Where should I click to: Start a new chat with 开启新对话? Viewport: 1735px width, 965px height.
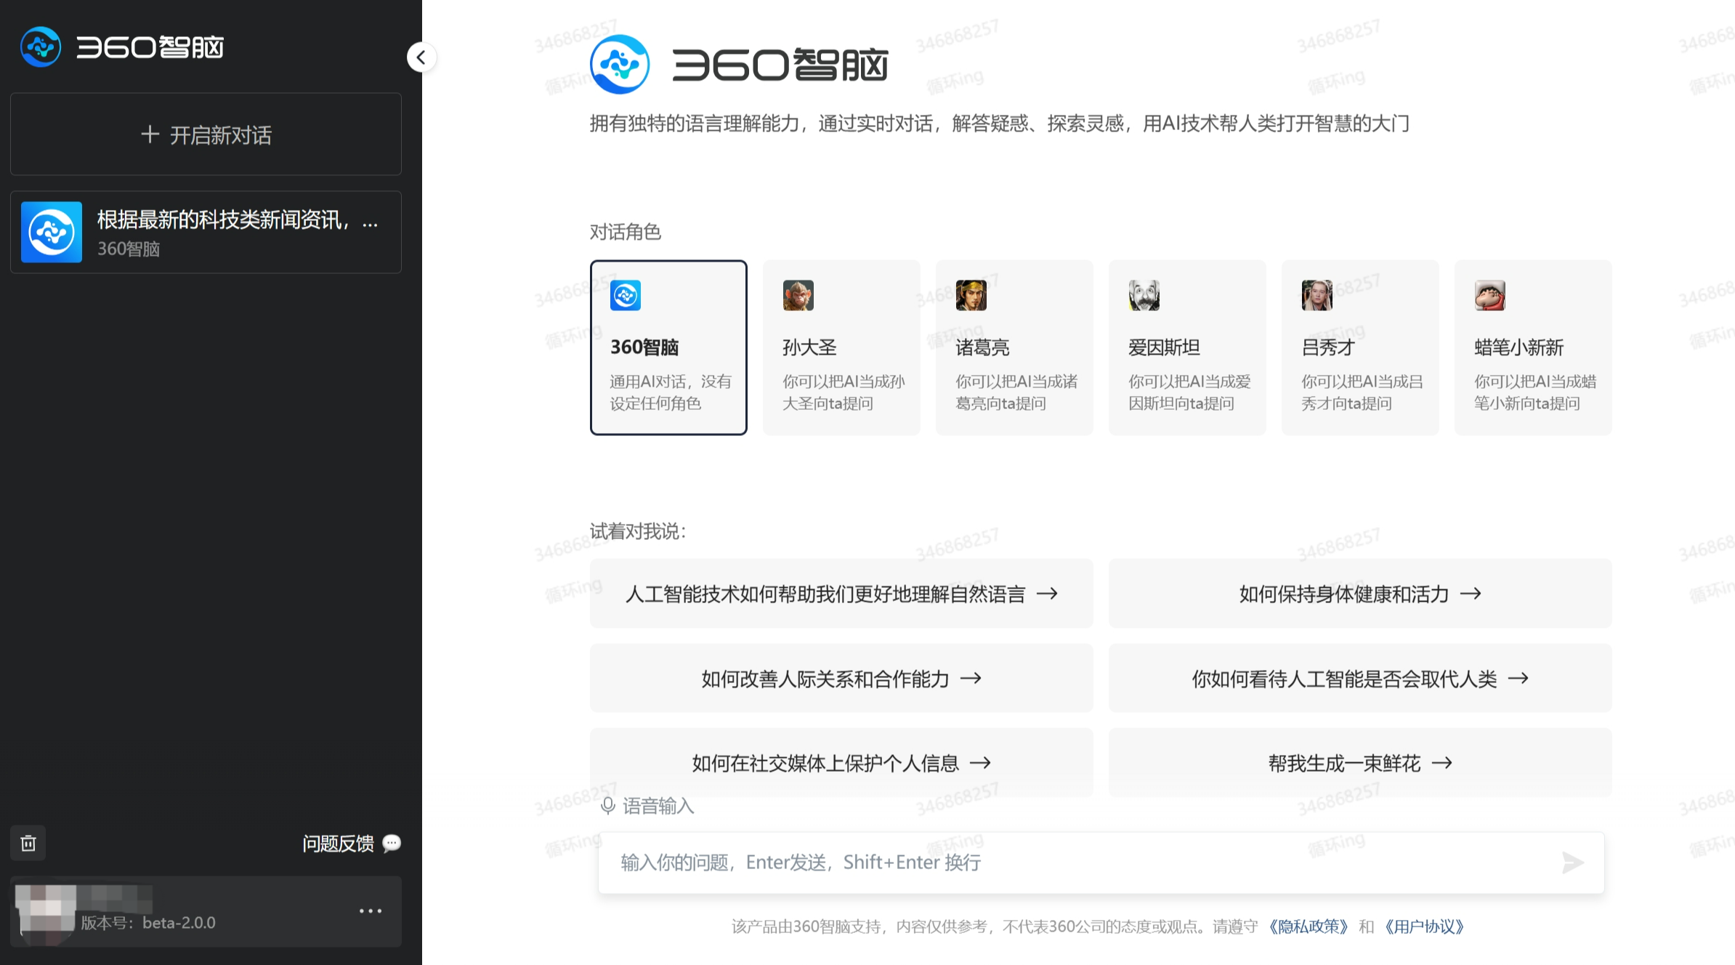(206, 135)
